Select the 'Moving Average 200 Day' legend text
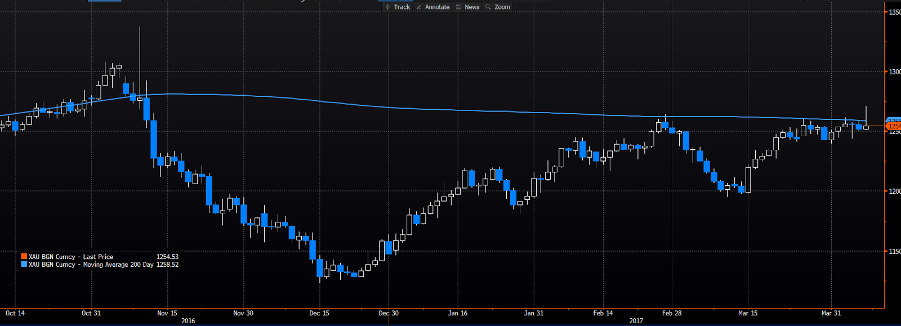This screenshot has width=901, height=326. click(x=118, y=265)
